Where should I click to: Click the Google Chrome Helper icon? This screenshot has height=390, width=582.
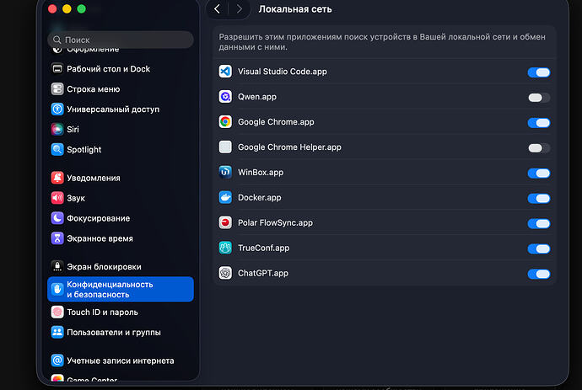[x=225, y=147]
